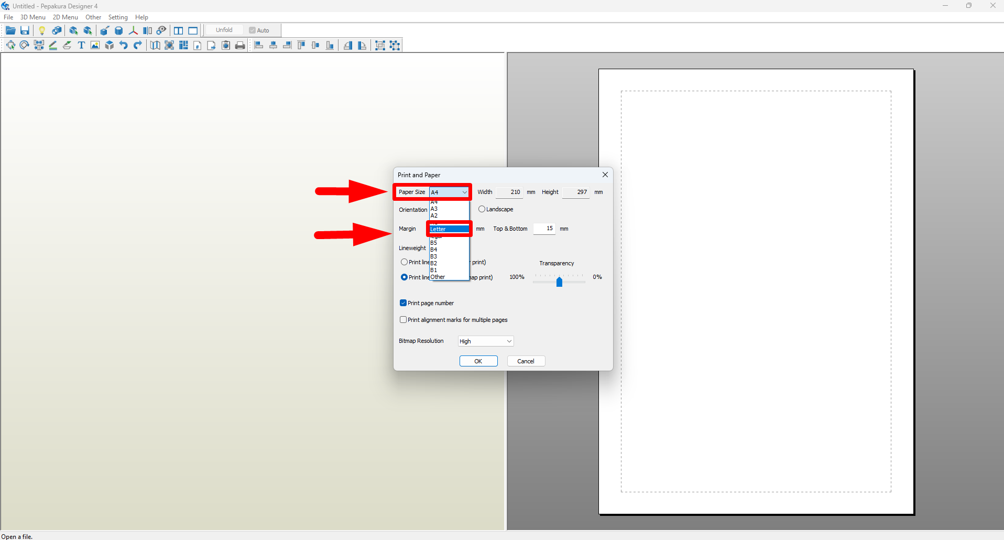Confirm the dialog with OK button
This screenshot has width=1004, height=540.
pos(478,361)
